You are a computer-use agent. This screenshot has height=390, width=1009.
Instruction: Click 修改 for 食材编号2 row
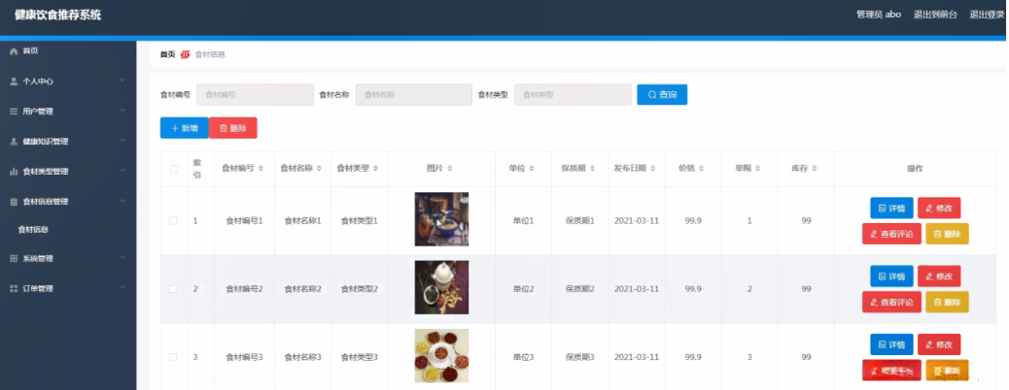click(939, 276)
